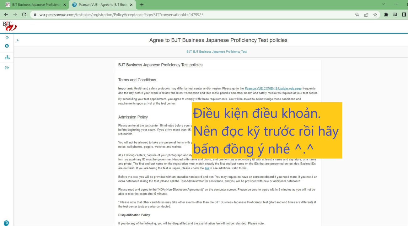Click the 'Before the test, you will be provided' paragraph
This screenshot has height=226, width=408.
pyautogui.click(x=218, y=179)
